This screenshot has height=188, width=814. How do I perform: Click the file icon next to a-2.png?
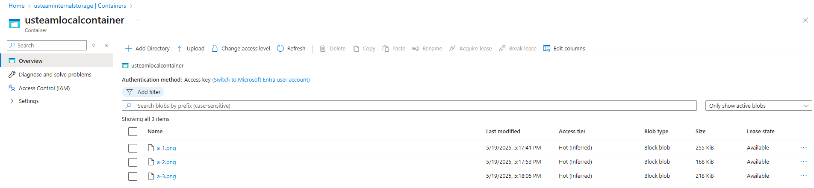pyautogui.click(x=151, y=162)
